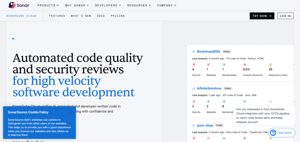Open the WHAT'S NEW tab
300x142 pixels.
click(81, 16)
